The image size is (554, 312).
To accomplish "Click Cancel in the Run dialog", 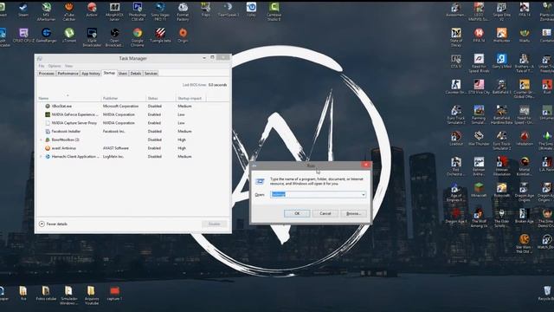I will [325, 213].
